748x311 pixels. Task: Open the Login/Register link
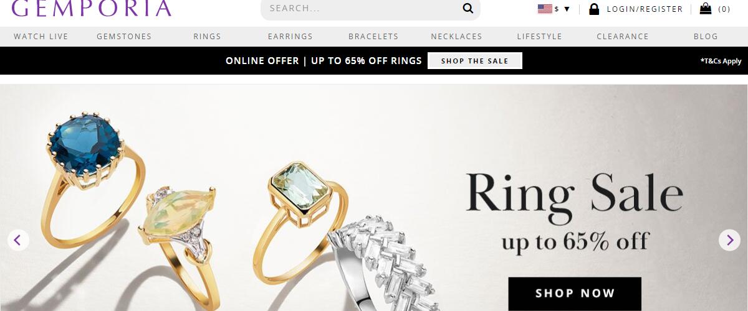point(645,9)
